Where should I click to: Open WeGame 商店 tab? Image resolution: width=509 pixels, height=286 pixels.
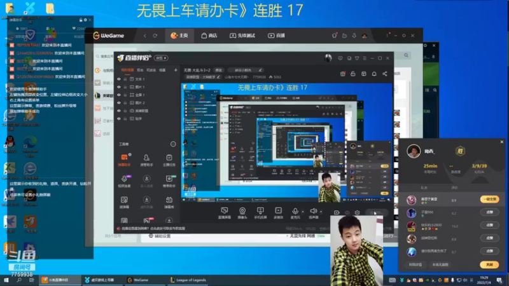tap(209, 36)
